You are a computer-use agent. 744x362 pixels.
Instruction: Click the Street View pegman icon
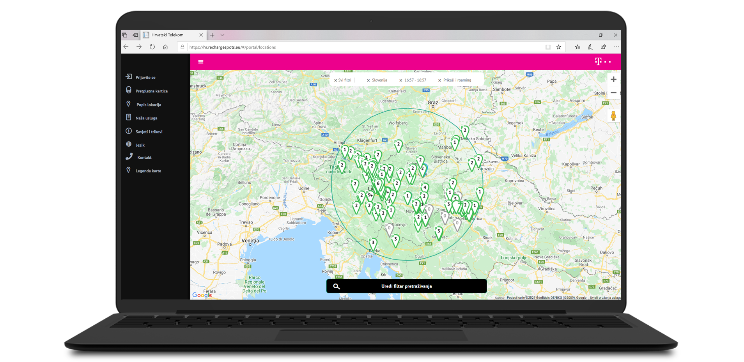point(613,116)
